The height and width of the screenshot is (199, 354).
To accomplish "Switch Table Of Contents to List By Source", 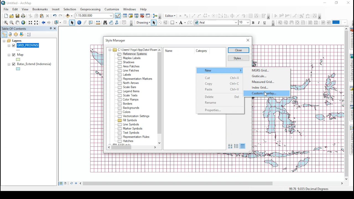I will point(10,34).
